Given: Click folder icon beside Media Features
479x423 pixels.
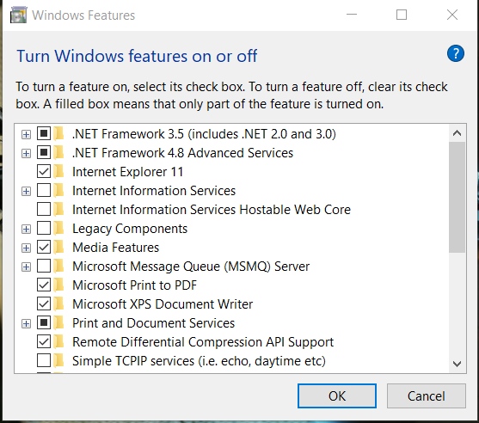Looking at the screenshot, I should click(58, 247).
